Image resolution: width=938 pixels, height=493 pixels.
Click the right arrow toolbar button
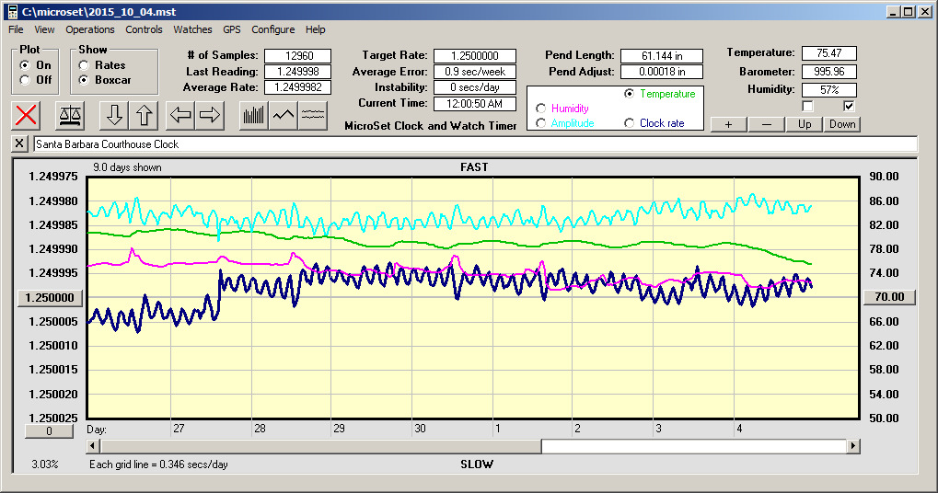pyautogui.click(x=209, y=115)
